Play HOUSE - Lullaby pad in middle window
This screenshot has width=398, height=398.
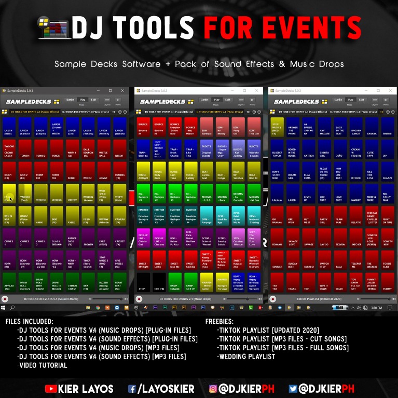coord(191,171)
